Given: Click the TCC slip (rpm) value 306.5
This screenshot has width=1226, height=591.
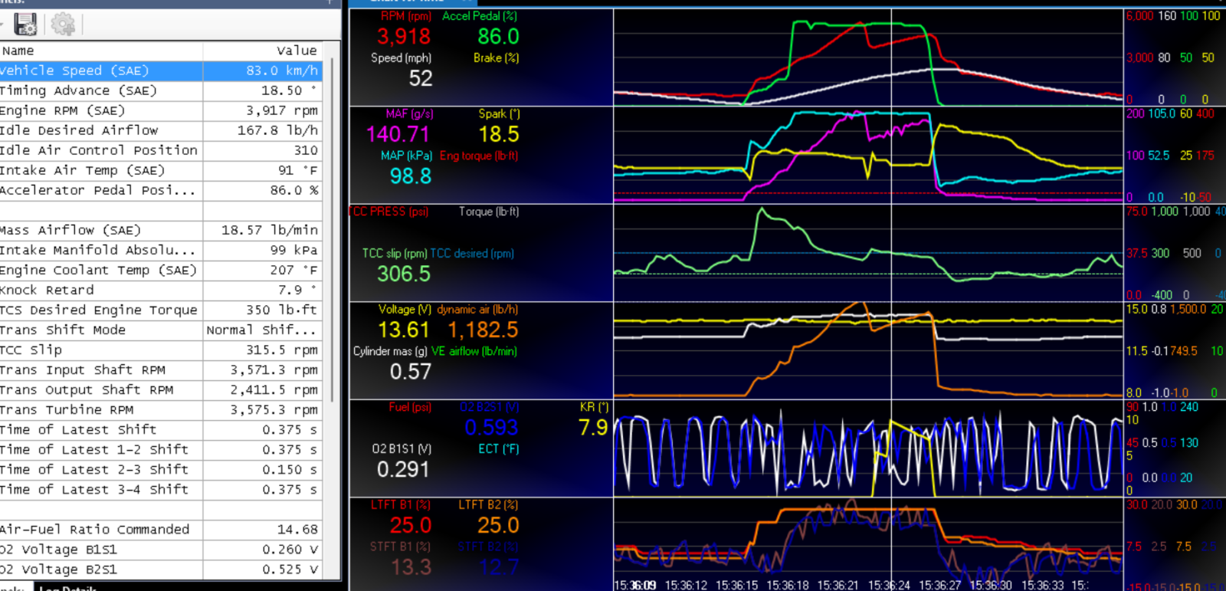Looking at the screenshot, I should (404, 274).
